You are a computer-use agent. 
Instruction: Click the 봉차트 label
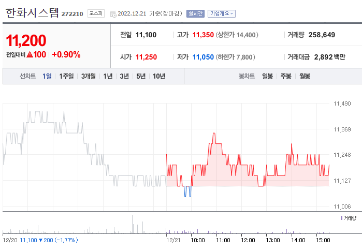pyautogui.click(x=247, y=76)
